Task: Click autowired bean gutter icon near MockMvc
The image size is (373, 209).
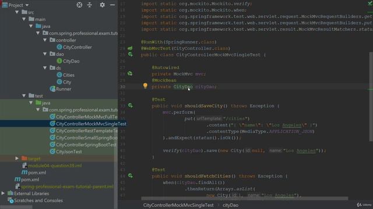Action: click(130, 74)
